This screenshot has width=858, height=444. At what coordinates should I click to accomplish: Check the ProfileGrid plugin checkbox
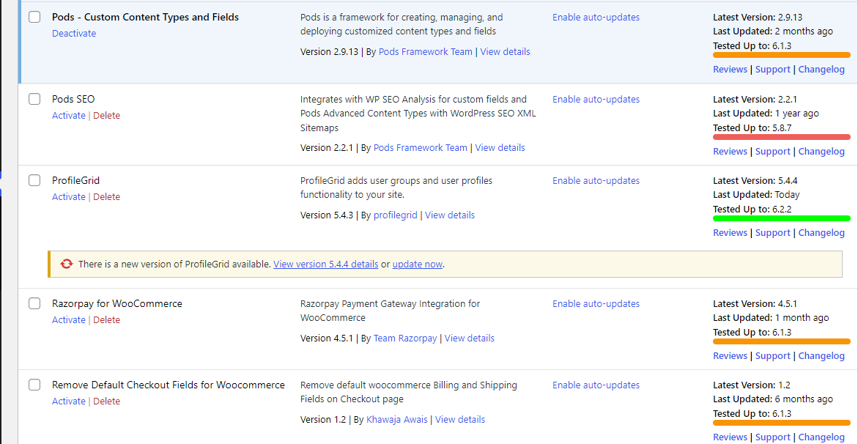click(x=34, y=180)
